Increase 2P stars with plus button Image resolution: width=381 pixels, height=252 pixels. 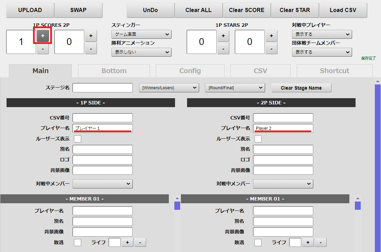(x=271, y=36)
